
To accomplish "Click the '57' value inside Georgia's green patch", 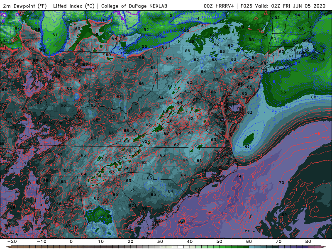I will pos(109,217).
